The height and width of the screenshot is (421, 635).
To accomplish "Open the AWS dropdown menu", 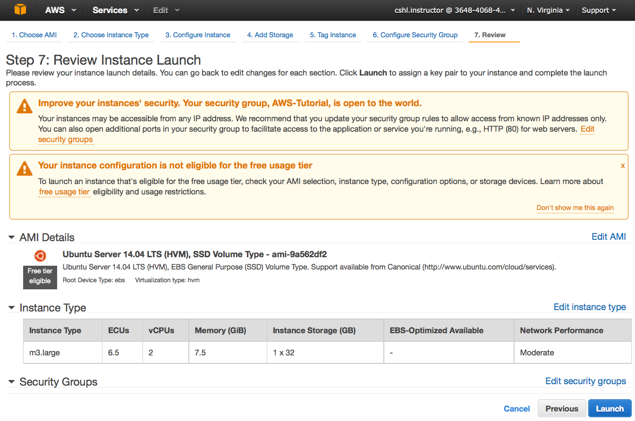I will point(60,10).
